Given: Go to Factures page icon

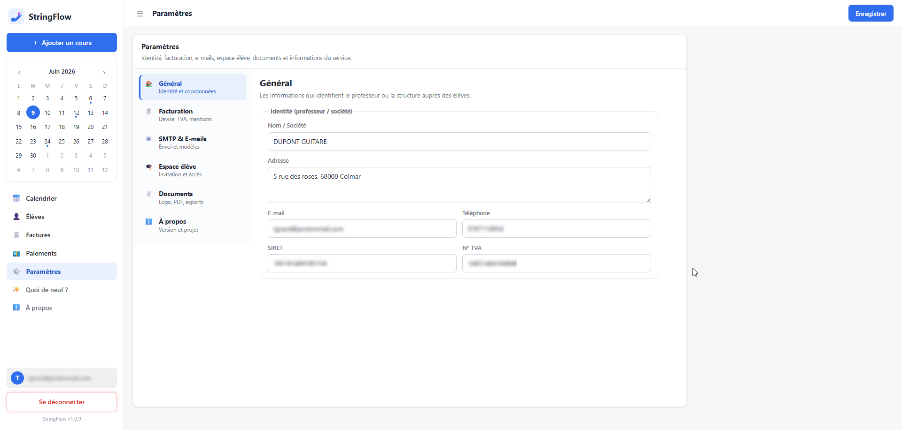Looking at the screenshot, I should tap(16, 235).
